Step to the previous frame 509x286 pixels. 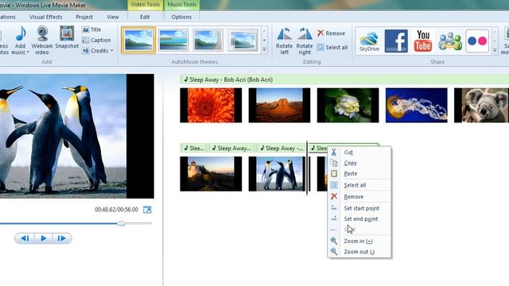click(x=25, y=238)
